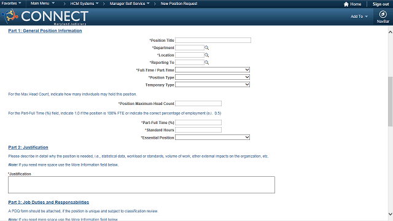Expand Full-Time / Part-Time dropdown
Viewport: 393px width, 221px height.
(x=212, y=69)
